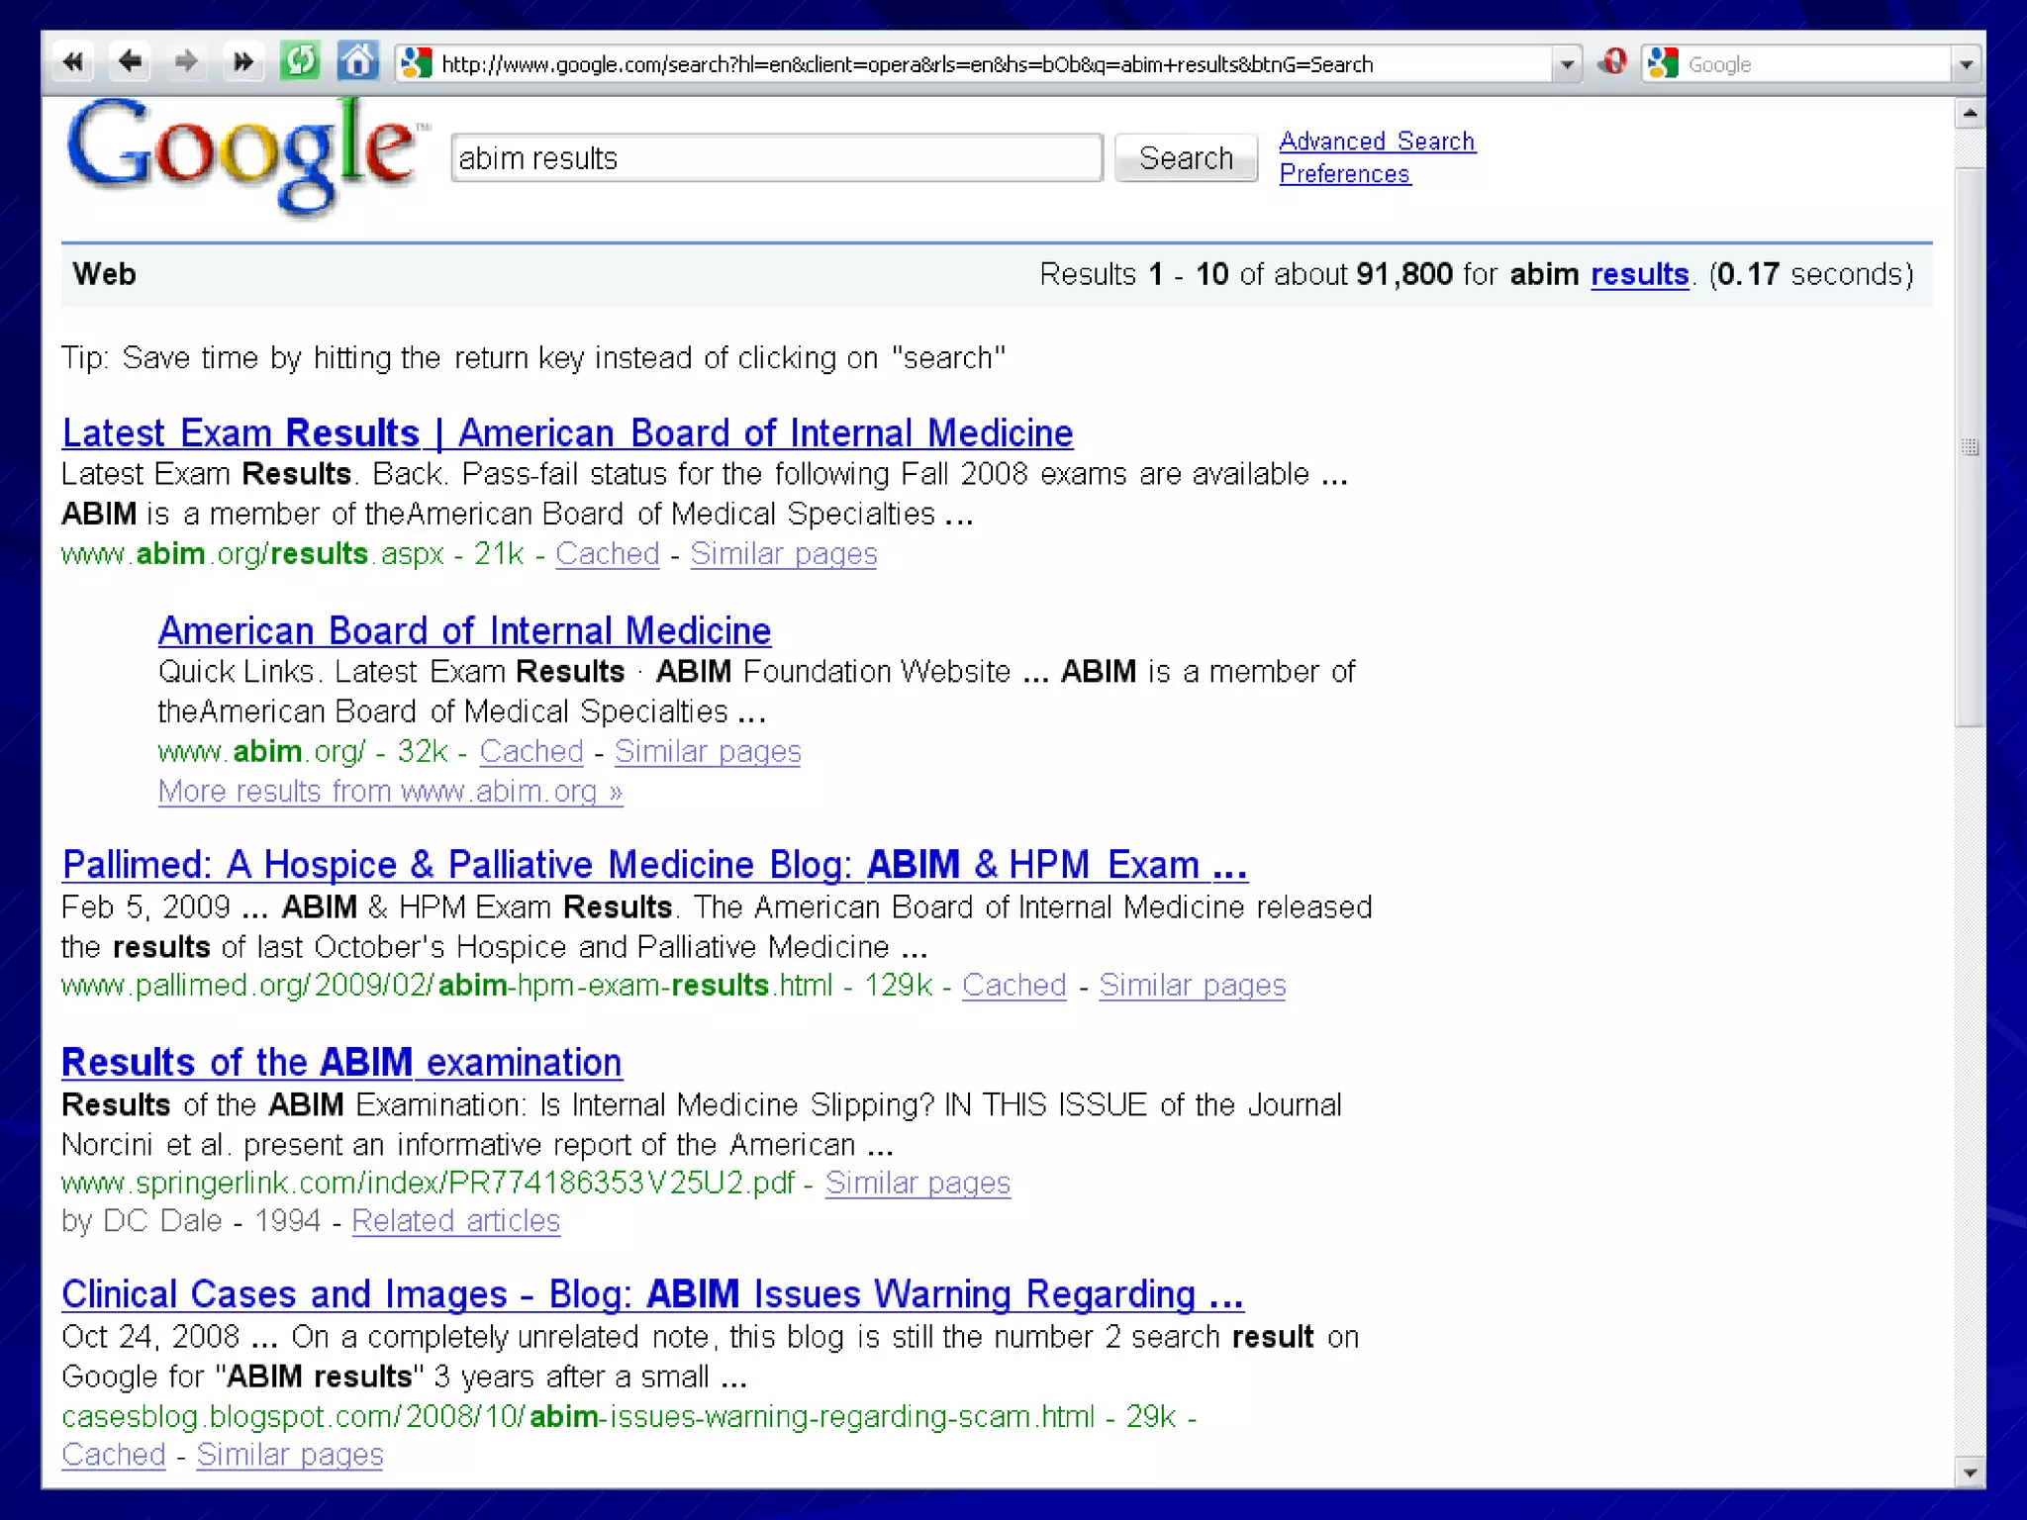
Task: Open the Preferences link
Action: pyautogui.click(x=1344, y=174)
